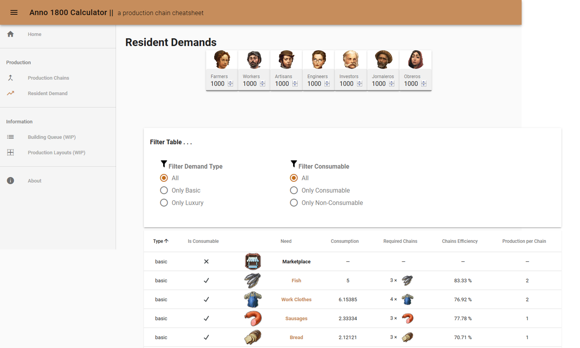580x348 pixels.
Task: Select Only Non-Consumable filter
Action: pos(294,203)
